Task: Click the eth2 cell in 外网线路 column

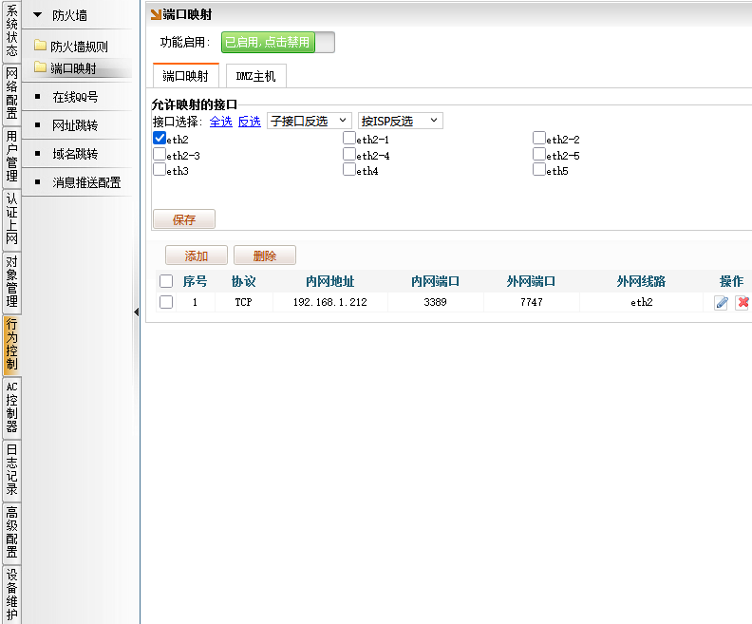Action: (641, 302)
